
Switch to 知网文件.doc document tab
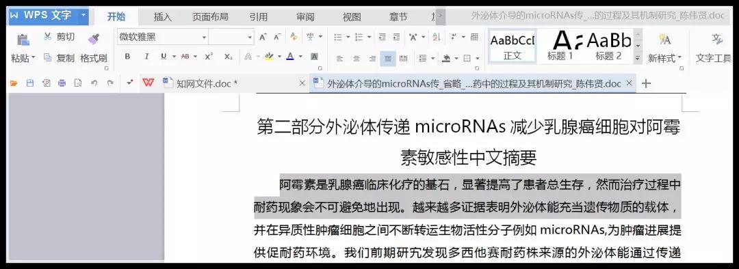tap(207, 84)
